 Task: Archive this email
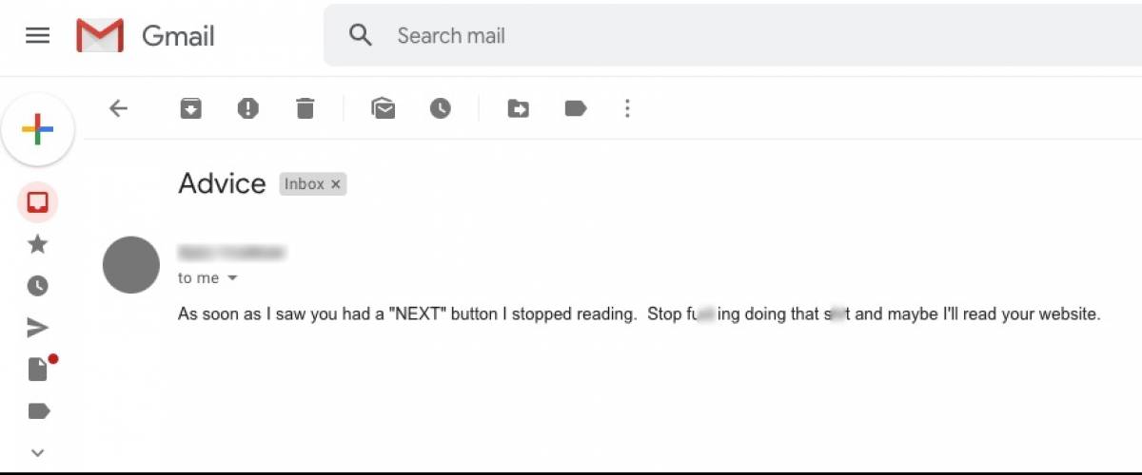point(191,108)
